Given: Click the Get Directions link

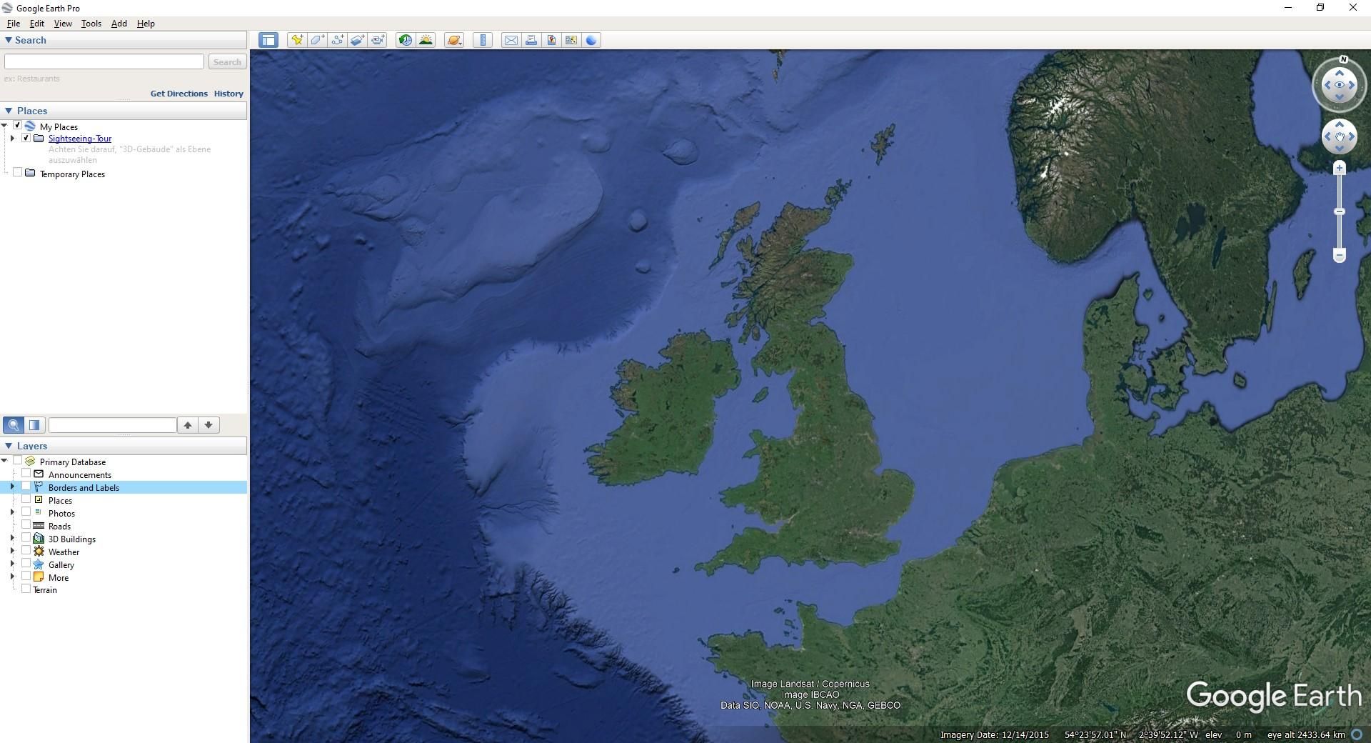Looking at the screenshot, I should point(178,94).
